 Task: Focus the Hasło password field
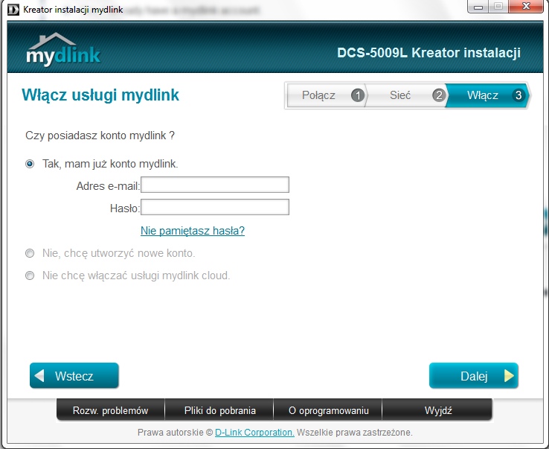[x=215, y=207]
